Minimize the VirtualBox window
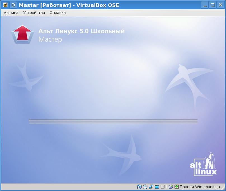Viewport: 226px width, 191px height. click(x=206, y=5)
